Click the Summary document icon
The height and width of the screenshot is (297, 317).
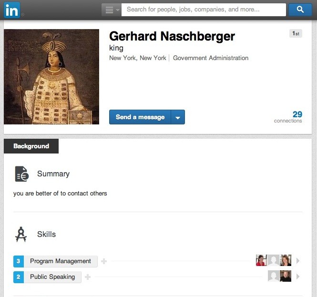(21, 174)
